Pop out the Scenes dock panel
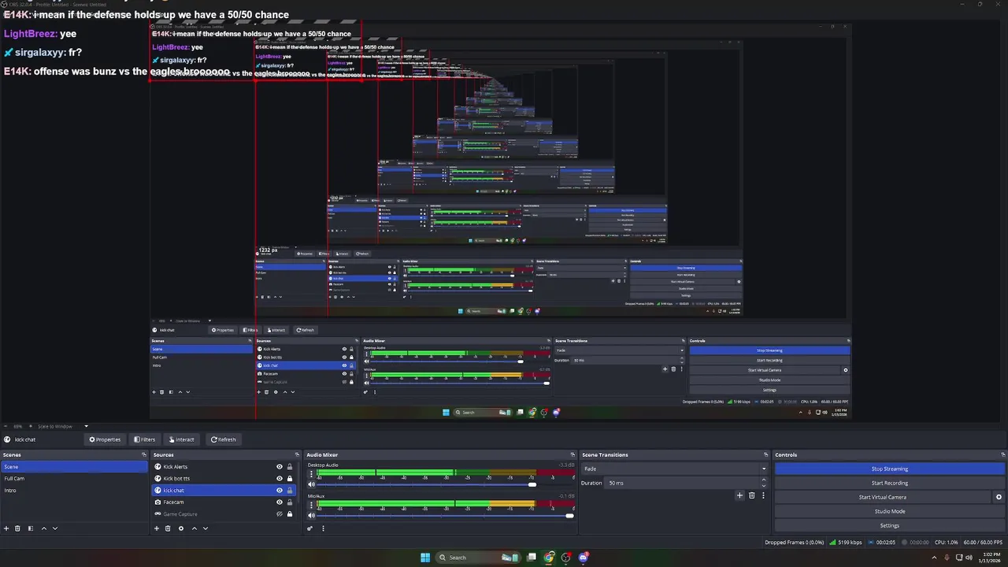1008x567 pixels. pyautogui.click(x=143, y=454)
